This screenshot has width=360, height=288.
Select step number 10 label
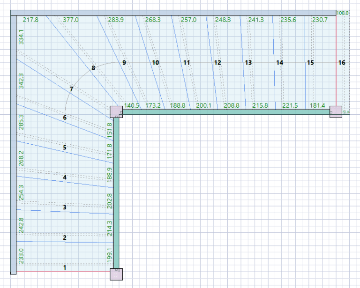tap(156, 62)
